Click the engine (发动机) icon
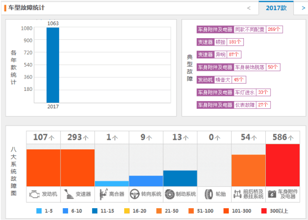This screenshot has width=308, height=220. pos(34,194)
